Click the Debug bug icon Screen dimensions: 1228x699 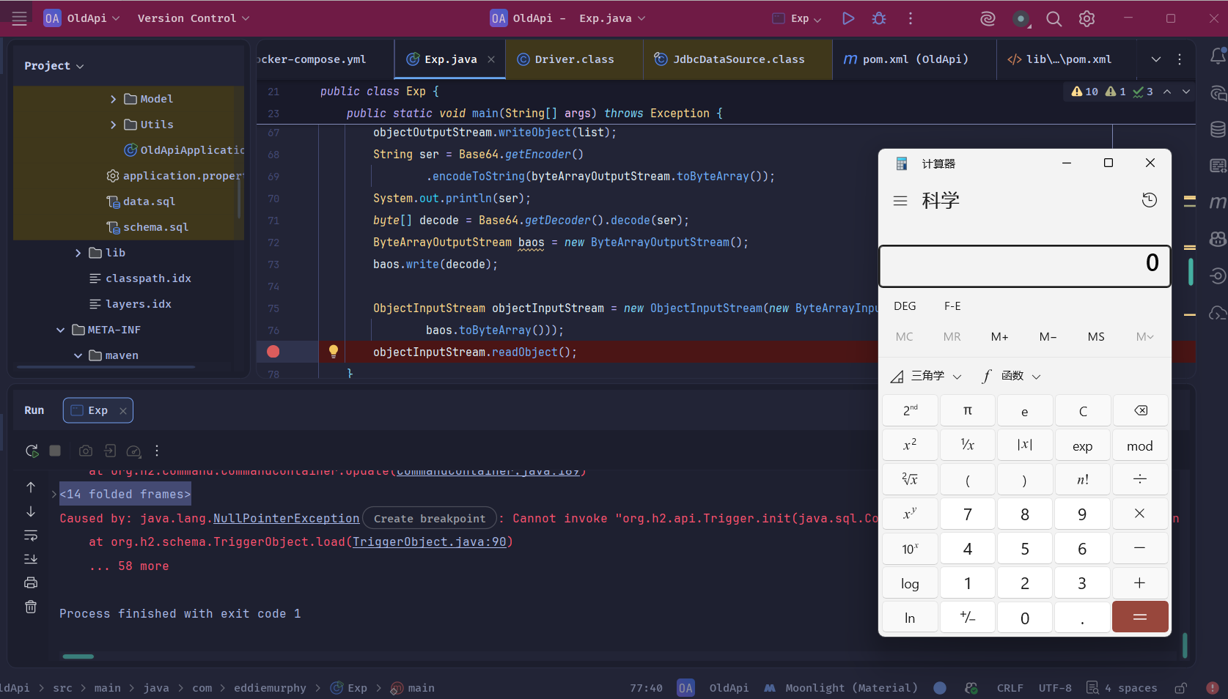click(879, 18)
